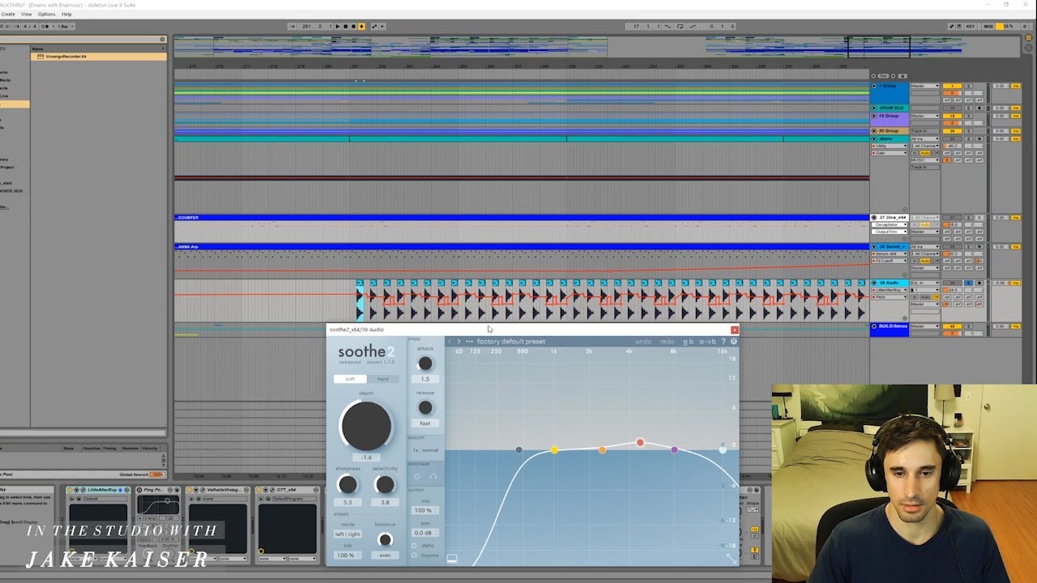Click the soothe2 depth knob
Viewport: 1037px width, 583px height.
tap(366, 426)
